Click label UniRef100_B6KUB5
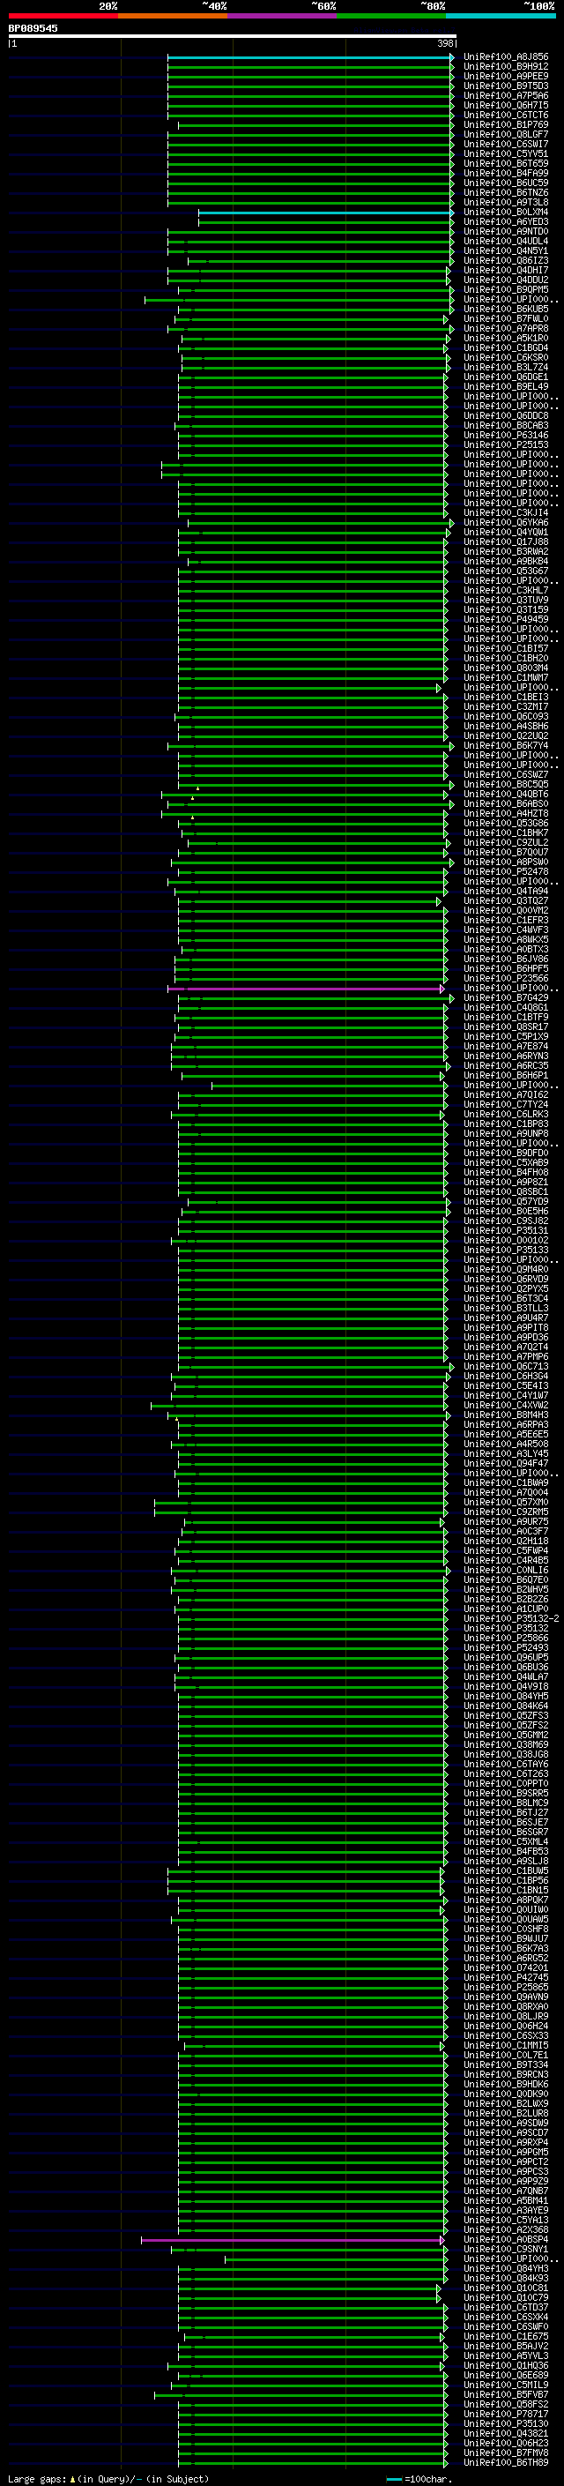 coord(506,309)
